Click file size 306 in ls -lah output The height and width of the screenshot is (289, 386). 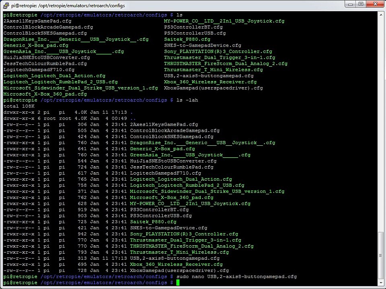click(x=82, y=124)
